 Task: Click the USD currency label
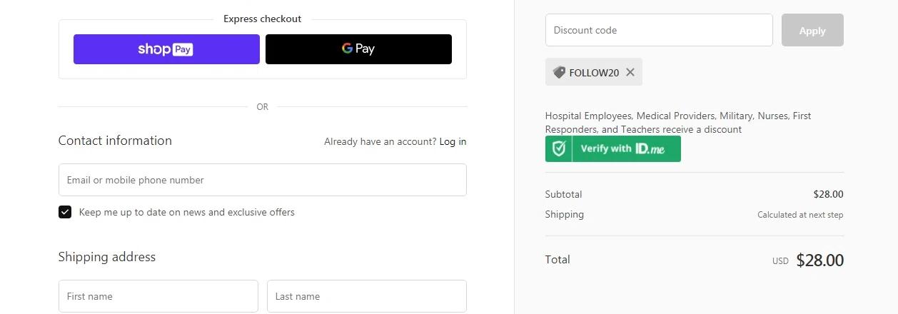[x=780, y=261]
